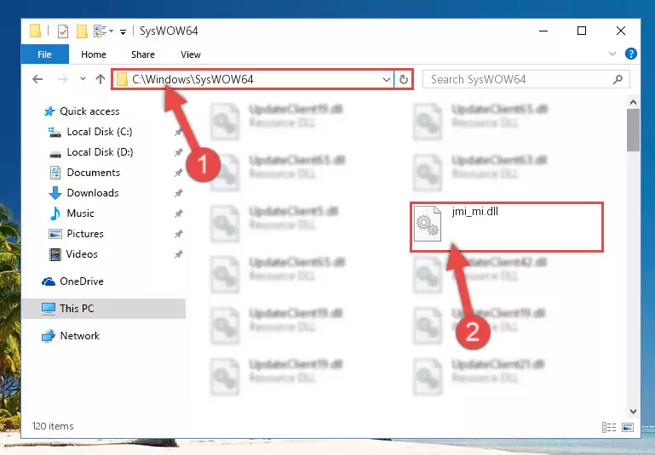Viewport: 655px width, 455px height.
Task: Open Explorer Help question mark icon
Action: click(x=631, y=54)
